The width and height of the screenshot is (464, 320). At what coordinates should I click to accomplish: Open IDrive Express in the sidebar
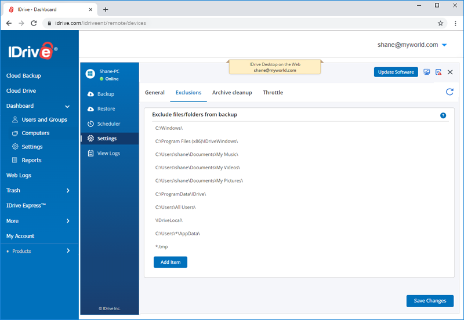[26, 206]
